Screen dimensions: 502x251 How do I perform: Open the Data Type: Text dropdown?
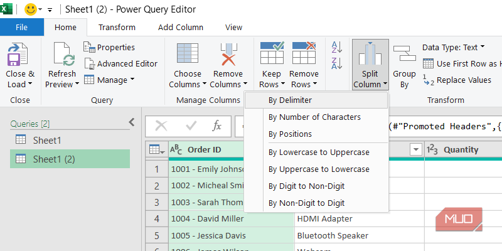pyautogui.click(x=453, y=48)
